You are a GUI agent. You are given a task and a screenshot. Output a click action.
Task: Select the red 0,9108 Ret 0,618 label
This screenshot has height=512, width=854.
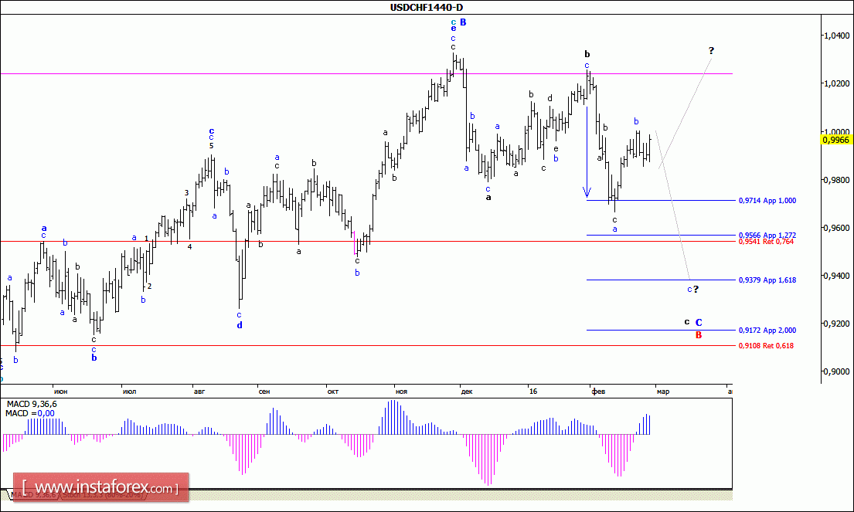(766, 345)
